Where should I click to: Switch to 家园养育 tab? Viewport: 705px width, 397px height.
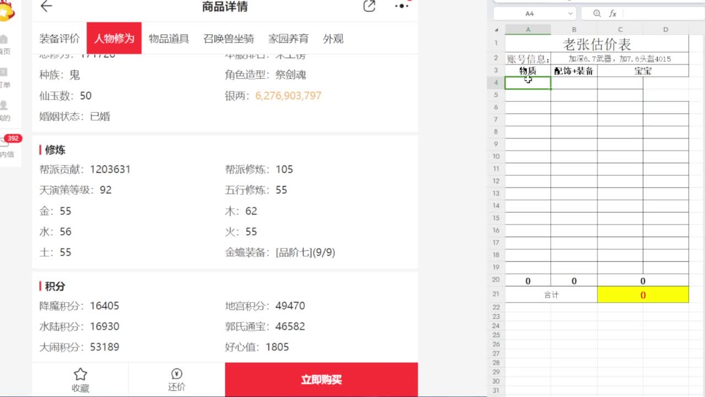coord(289,39)
